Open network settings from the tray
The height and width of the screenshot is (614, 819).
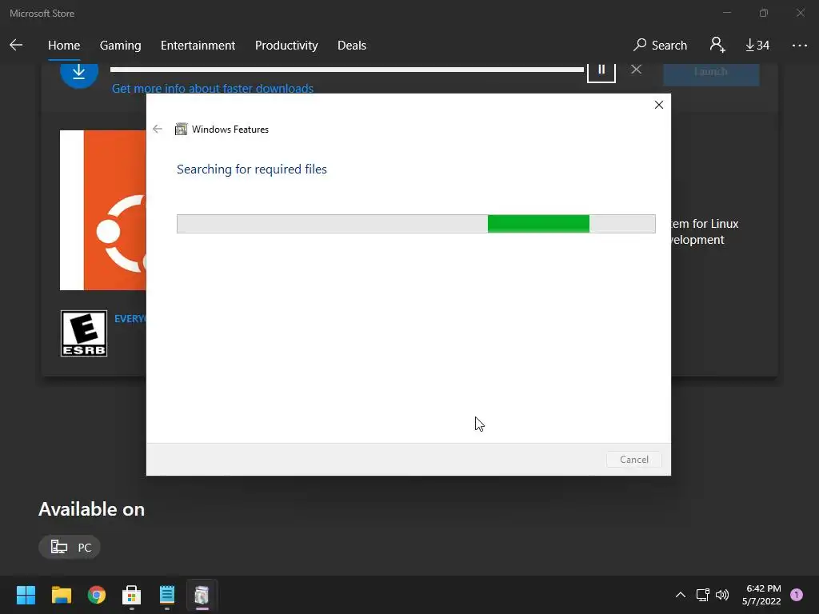coord(702,595)
